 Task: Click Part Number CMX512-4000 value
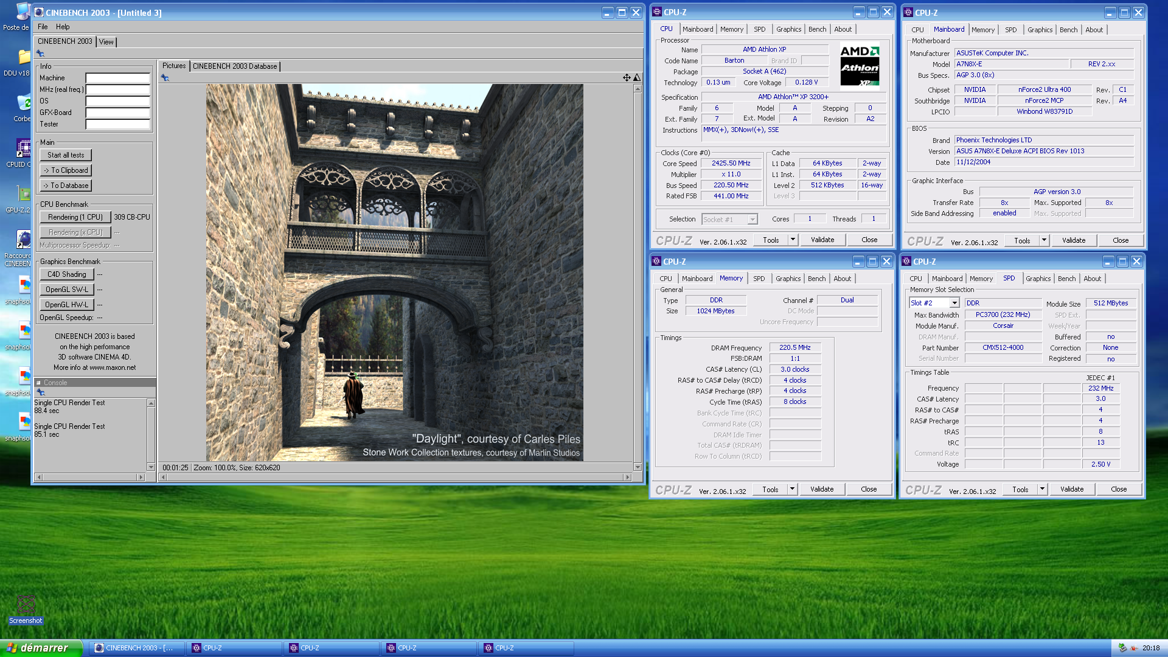tap(1003, 348)
